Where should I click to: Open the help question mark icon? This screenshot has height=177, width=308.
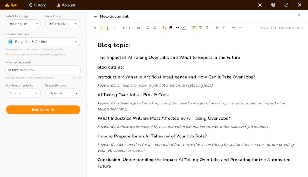(x=273, y=5)
